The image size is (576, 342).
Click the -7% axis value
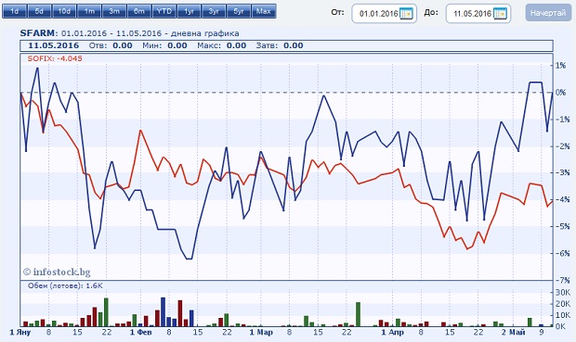(x=562, y=281)
